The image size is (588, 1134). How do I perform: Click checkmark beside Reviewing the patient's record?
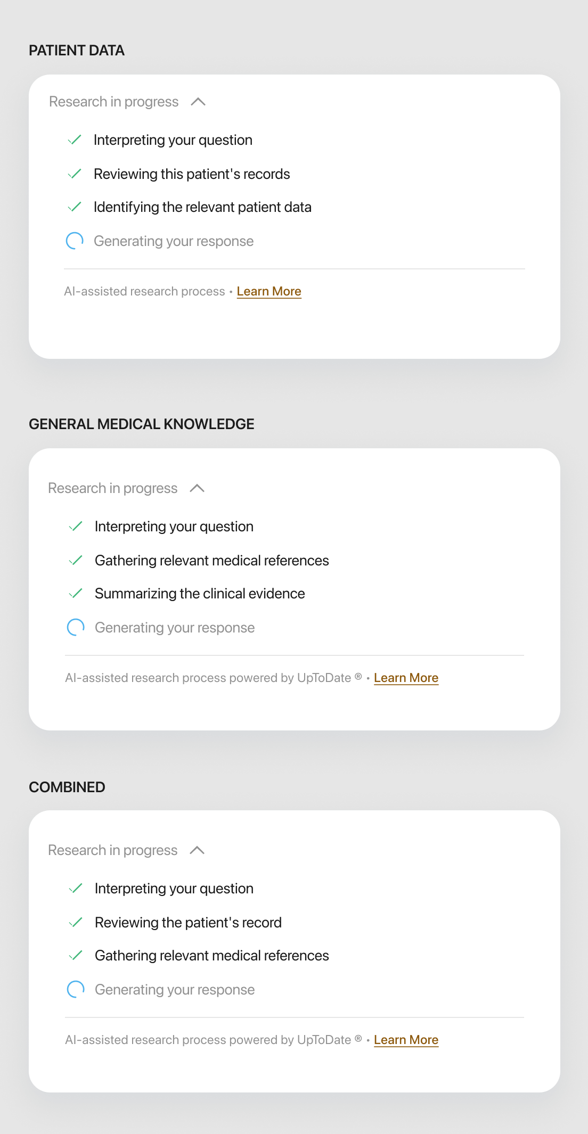click(x=76, y=922)
